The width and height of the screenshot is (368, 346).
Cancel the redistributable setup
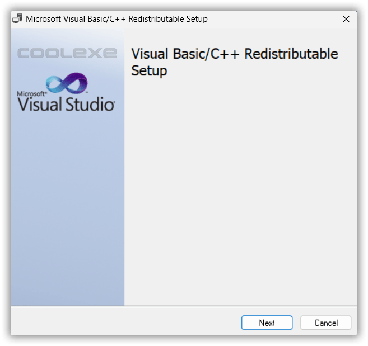pos(325,323)
